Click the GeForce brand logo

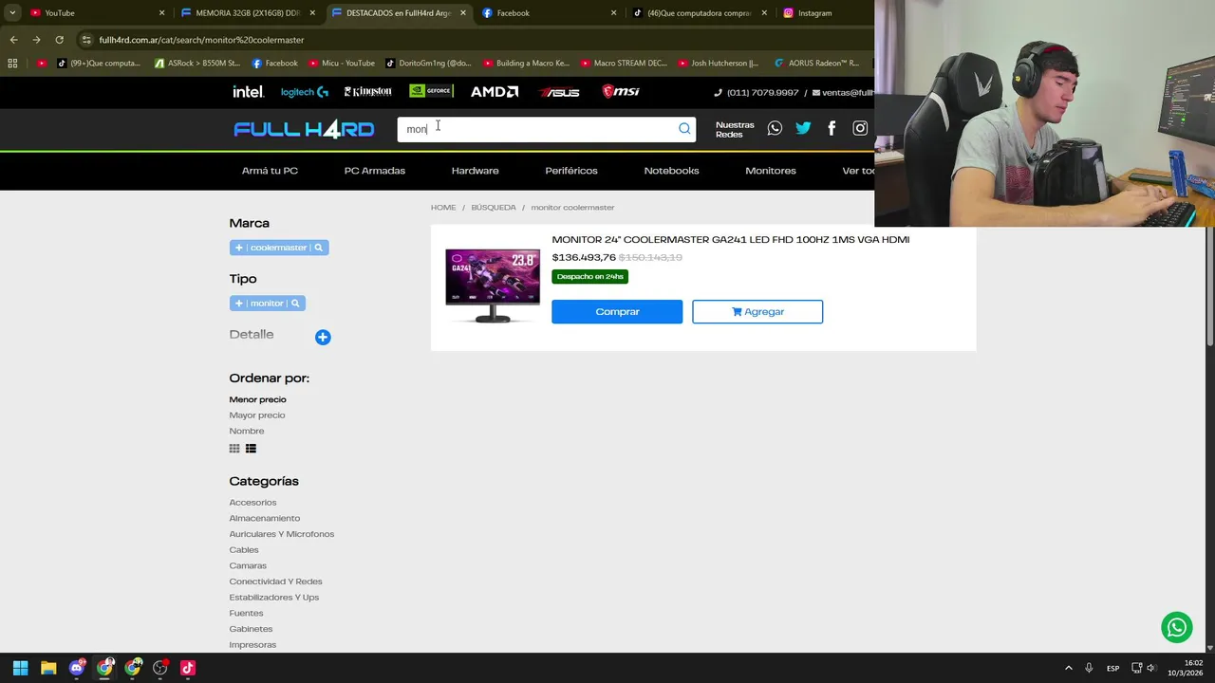point(431,91)
